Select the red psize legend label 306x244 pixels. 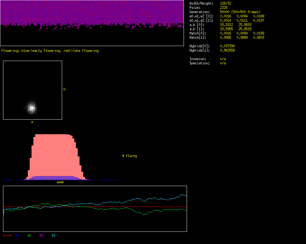pos(7,235)
